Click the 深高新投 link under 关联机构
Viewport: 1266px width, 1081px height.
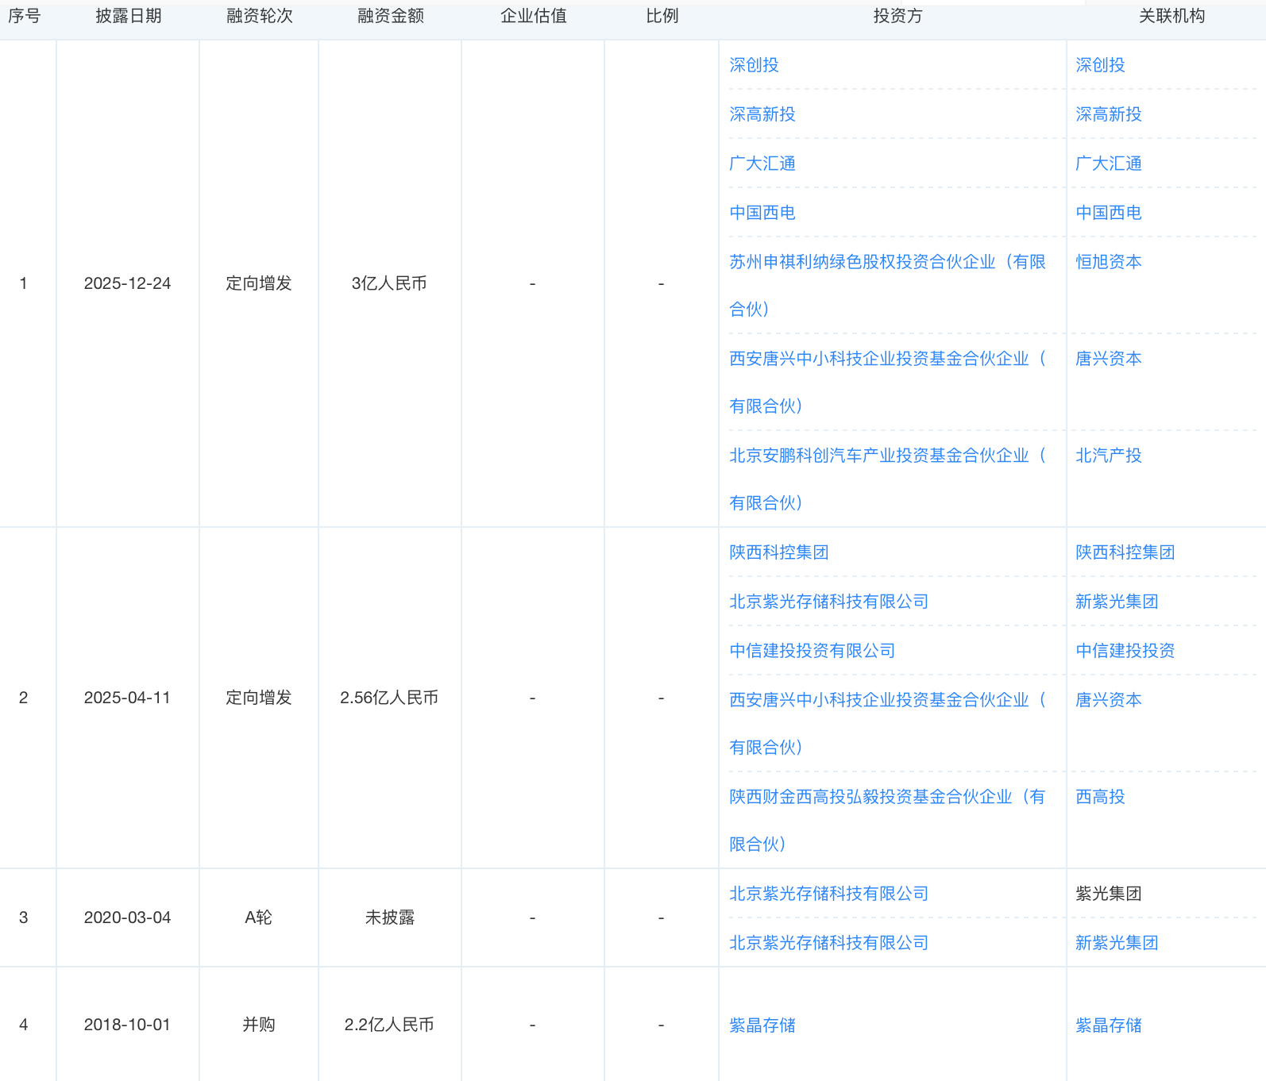[x=1109, y=114]
